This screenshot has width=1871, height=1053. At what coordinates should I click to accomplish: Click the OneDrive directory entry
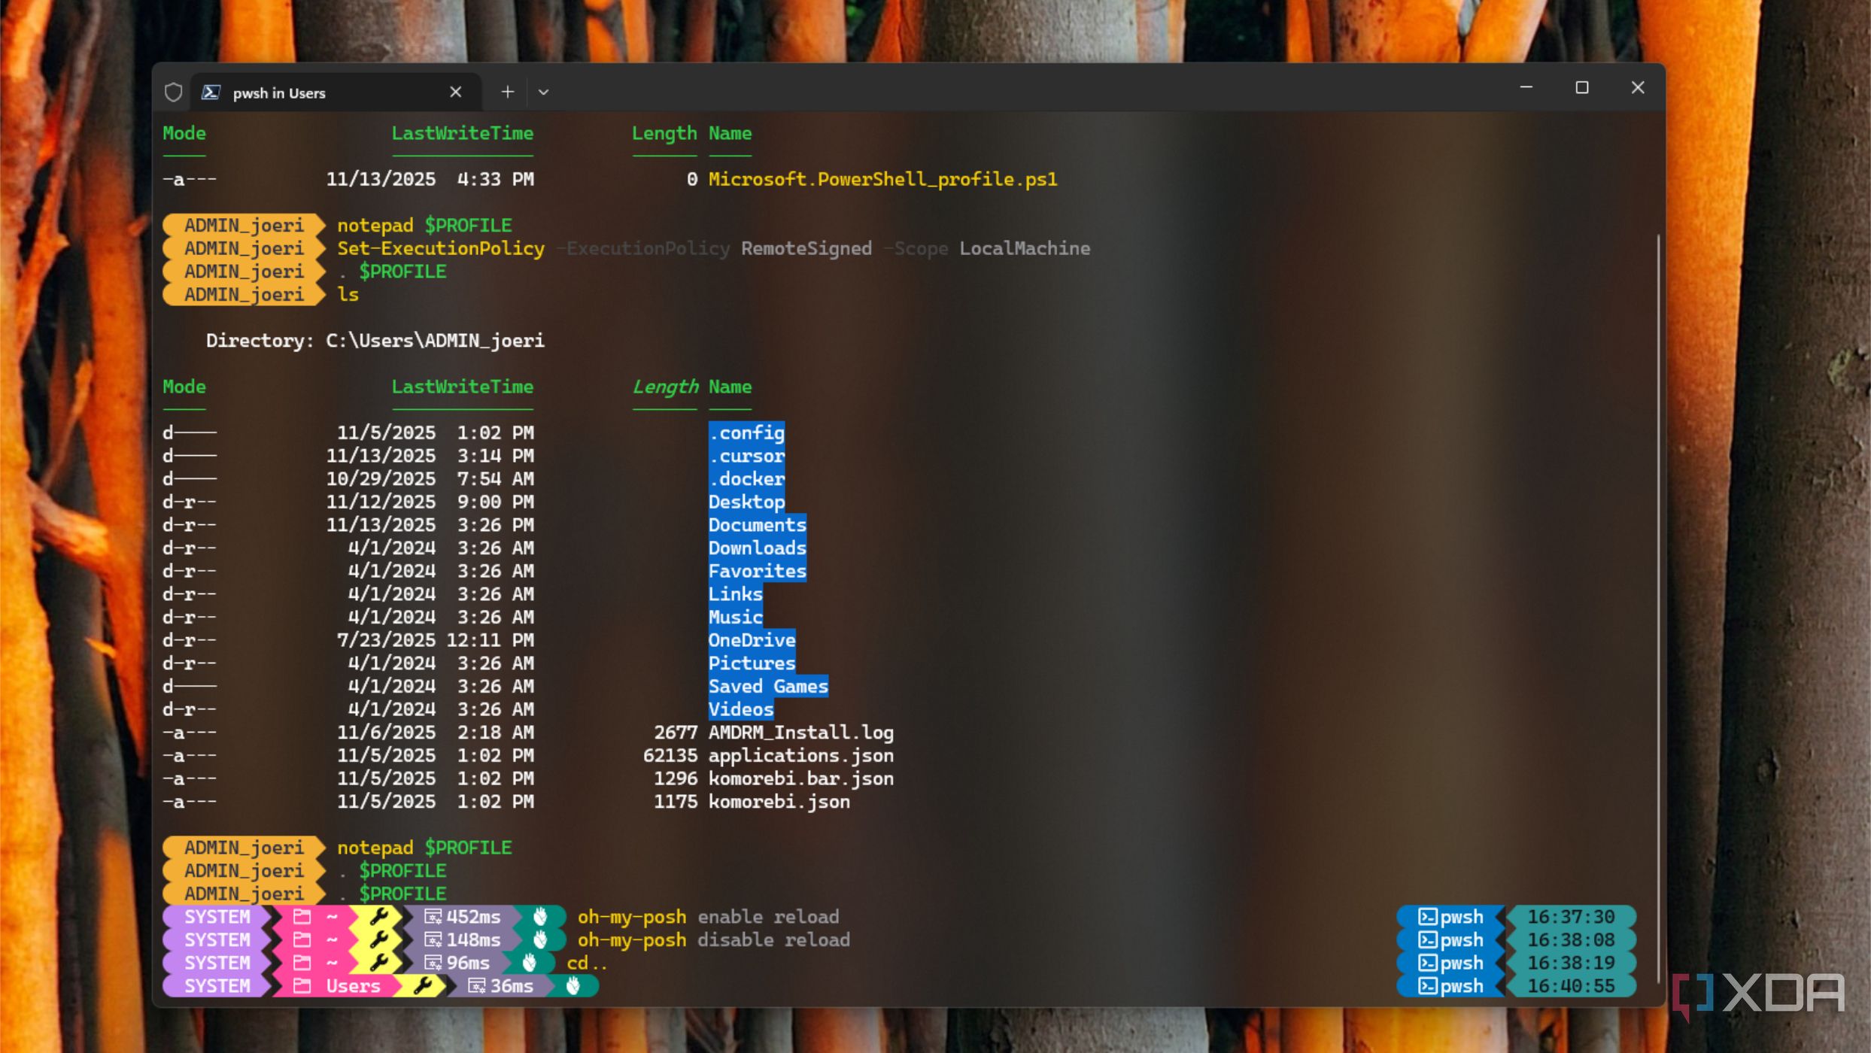pos(752,641)
